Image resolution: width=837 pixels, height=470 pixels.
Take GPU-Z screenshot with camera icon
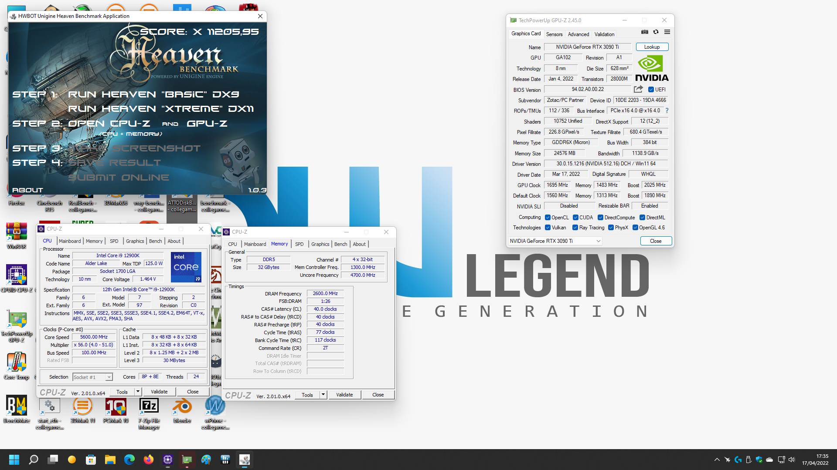pos(644,32)
